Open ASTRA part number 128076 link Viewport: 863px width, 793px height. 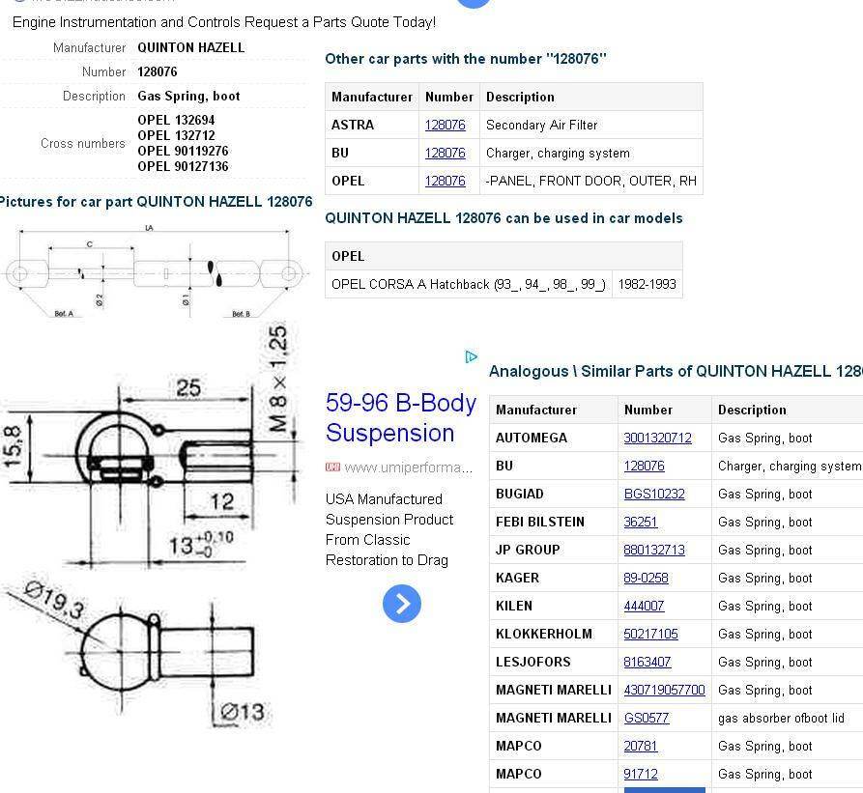pyautogui.click(x=445, y=125)
